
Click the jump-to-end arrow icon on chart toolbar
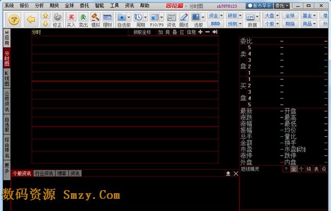[215, 32]
